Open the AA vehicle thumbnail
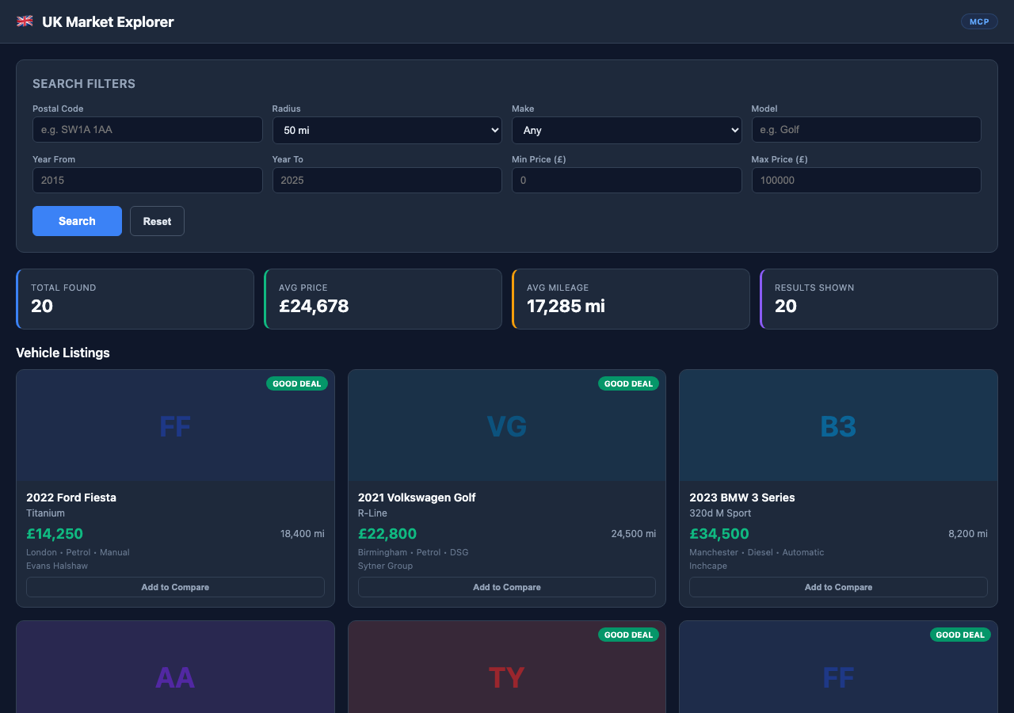 (175, 667)
